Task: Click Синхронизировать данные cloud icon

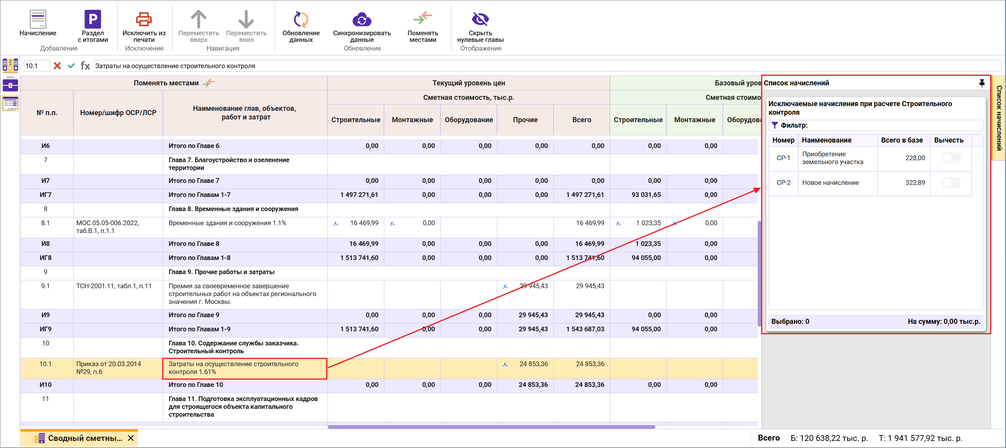Action: [362, 19]
